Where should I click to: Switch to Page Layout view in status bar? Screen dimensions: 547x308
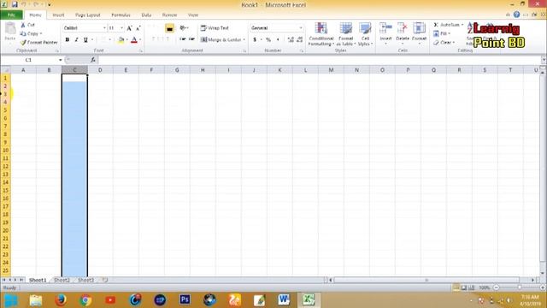[463, 287]
